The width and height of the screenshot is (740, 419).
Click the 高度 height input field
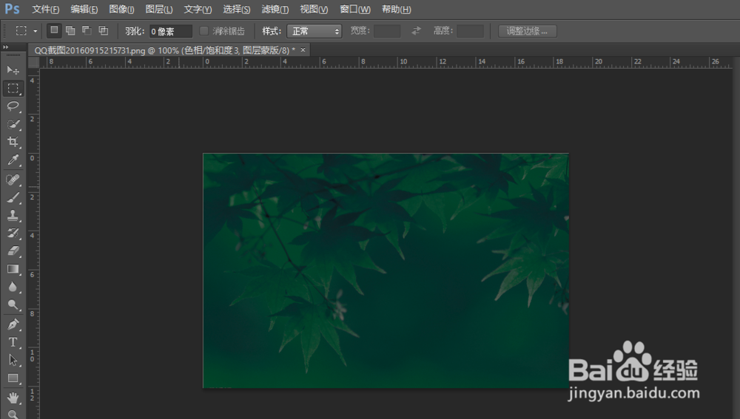click(x=470, y=31)
